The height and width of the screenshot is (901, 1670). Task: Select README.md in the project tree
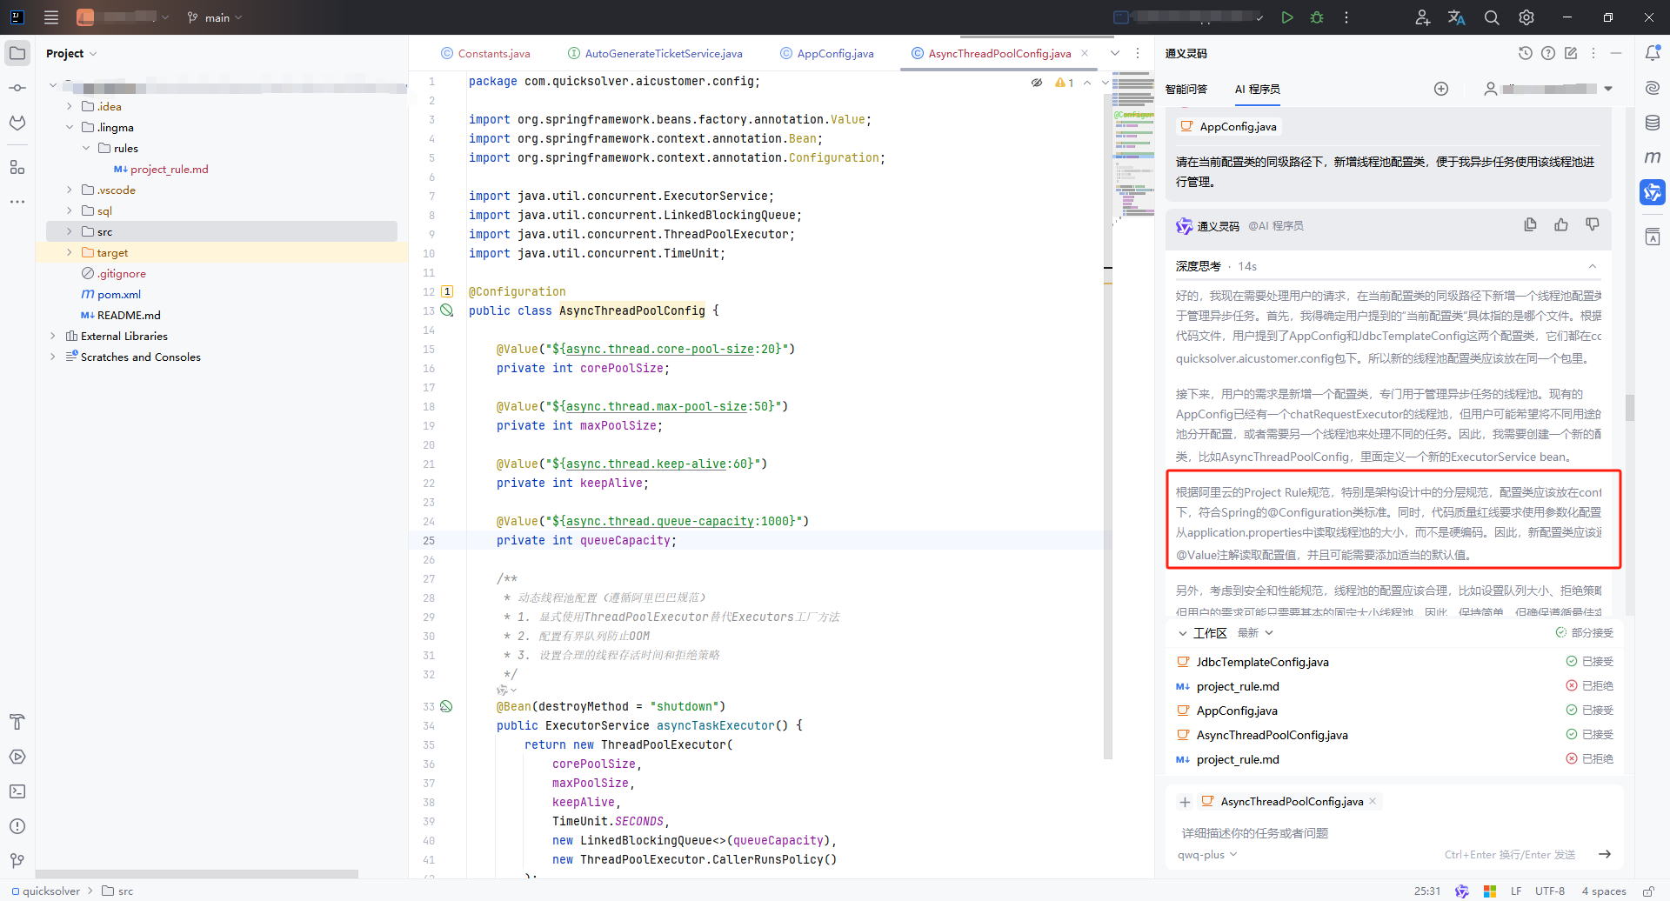coord(129,315)
